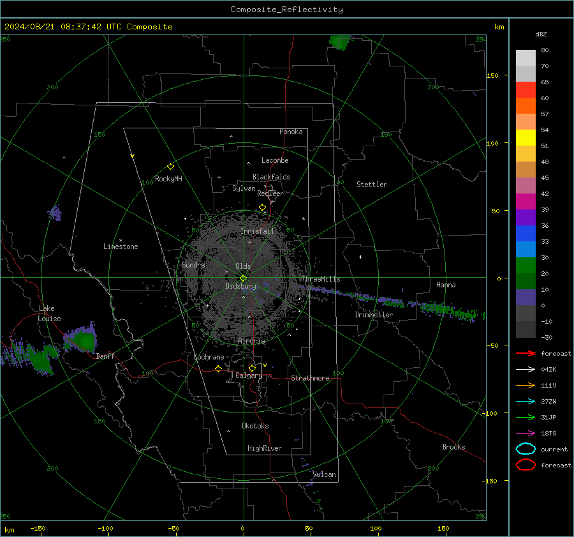574x537 pixels.
Task: Click the Strathmore city label
Action: click(310, 378)
